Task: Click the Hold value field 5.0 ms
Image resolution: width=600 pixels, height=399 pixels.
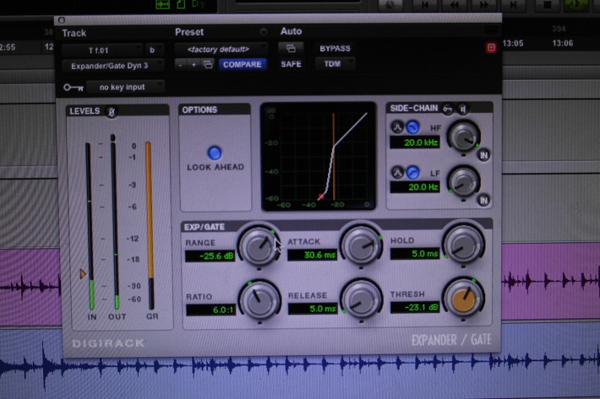Action: pos(415,254)
